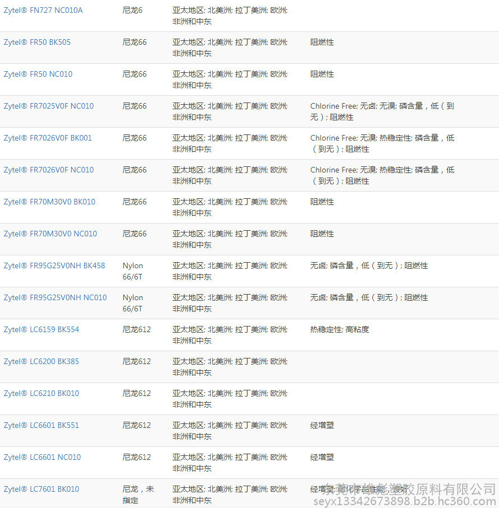The height and width of the screenshot is (508, 499).
Task: Select 无卤 features in FR95G25V0NH BK458 row
Action: 369,265
